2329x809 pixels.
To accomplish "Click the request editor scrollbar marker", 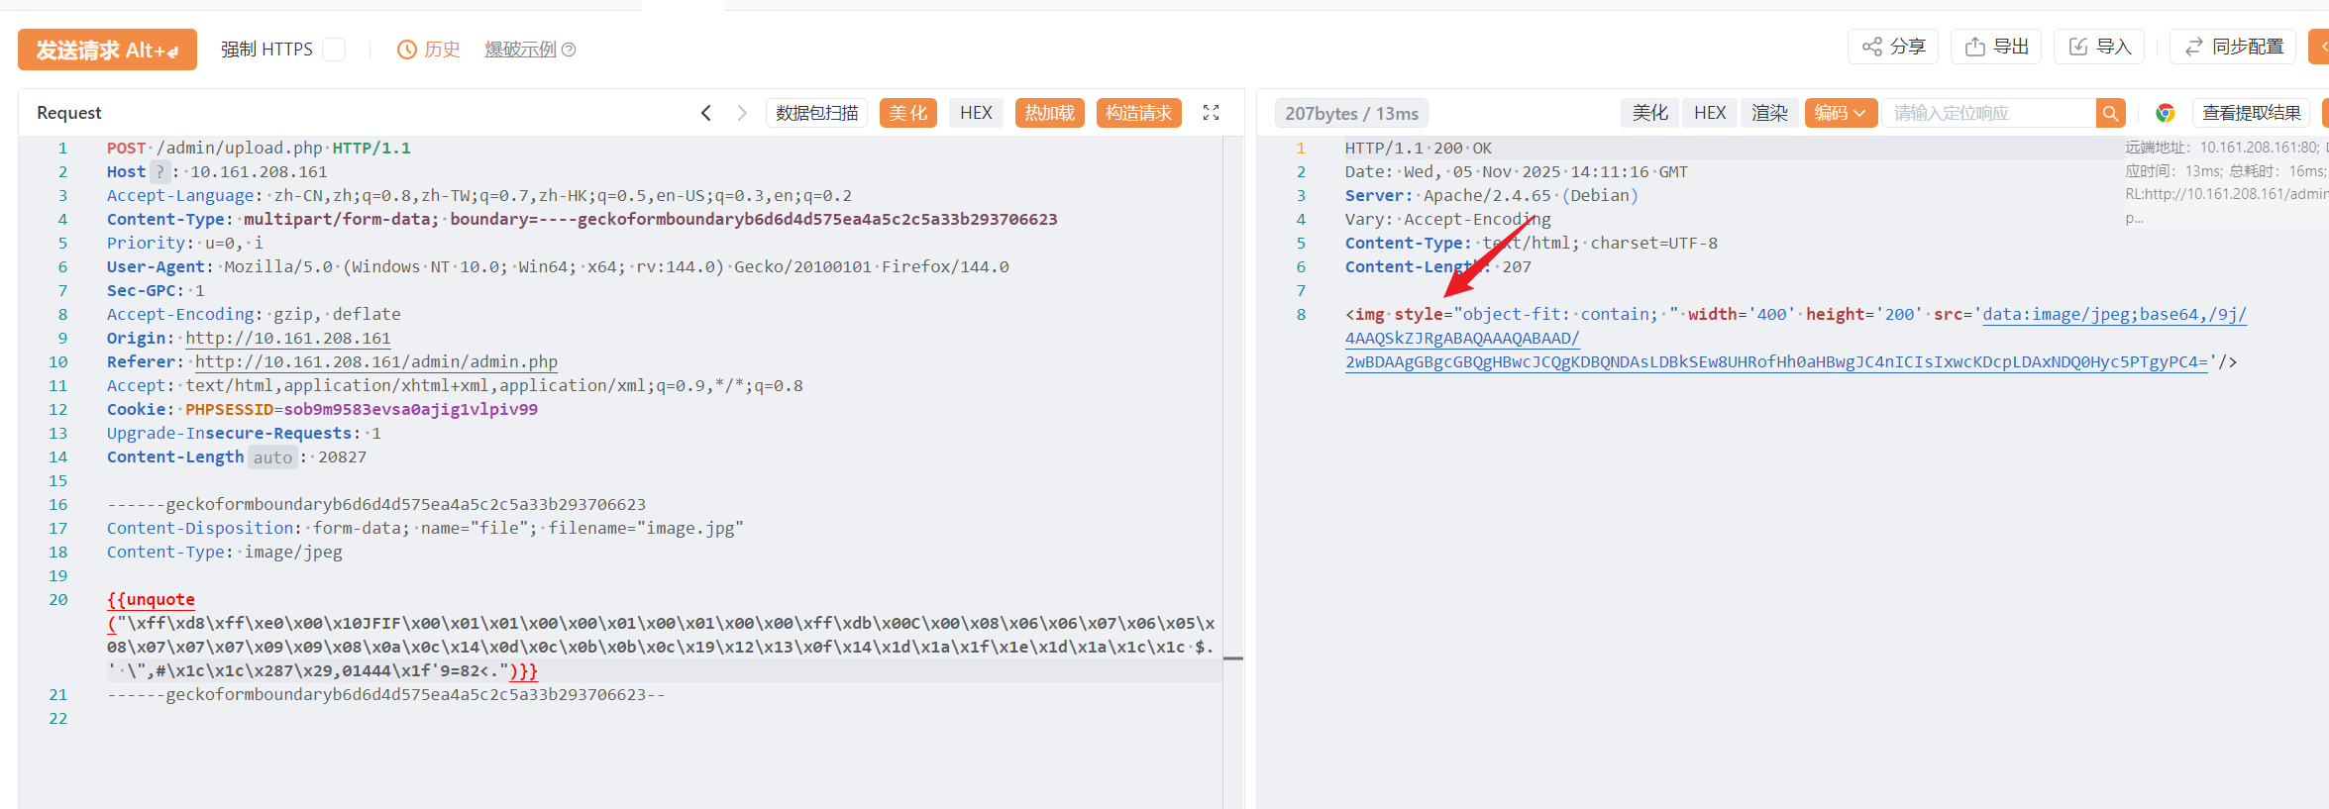I will click(1232, 658).
